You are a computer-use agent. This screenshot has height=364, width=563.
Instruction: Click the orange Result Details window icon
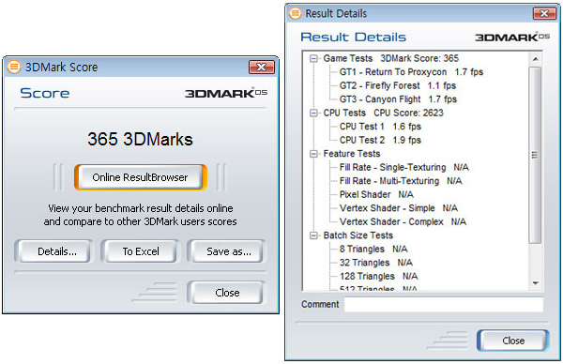[295, 14]
